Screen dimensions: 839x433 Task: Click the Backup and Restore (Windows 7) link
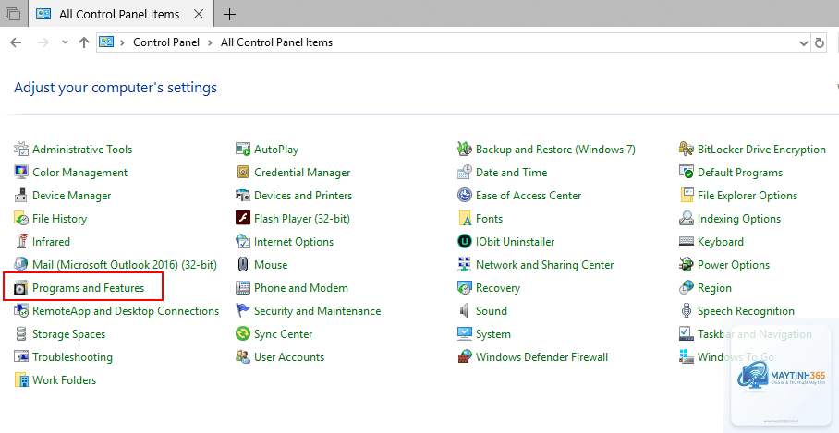click(x=555, y=150)
